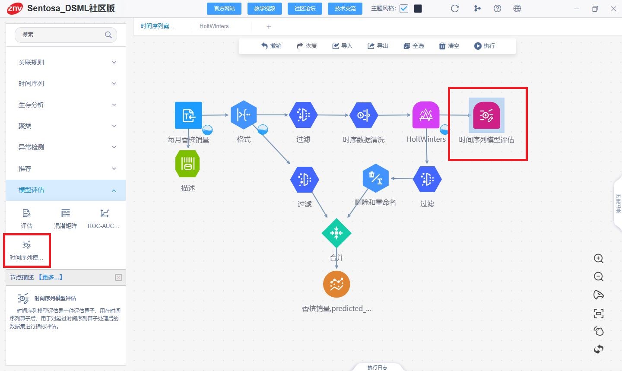Select the green 描述 node

tap(187, 164)
